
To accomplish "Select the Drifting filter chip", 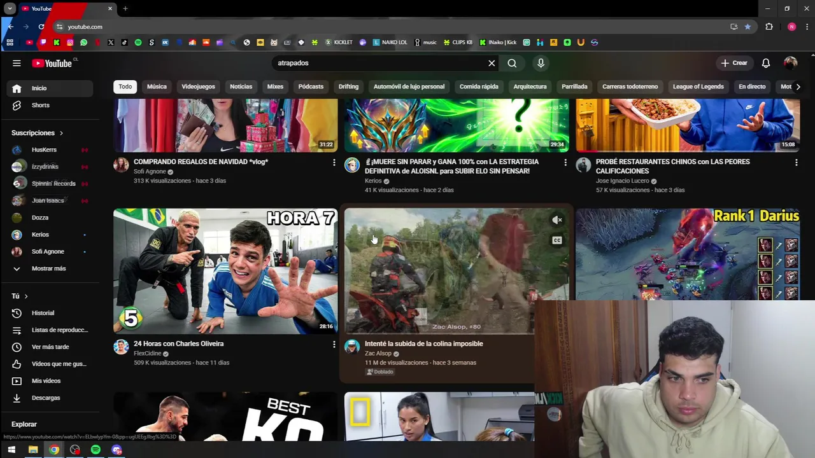I will [348, 87].
